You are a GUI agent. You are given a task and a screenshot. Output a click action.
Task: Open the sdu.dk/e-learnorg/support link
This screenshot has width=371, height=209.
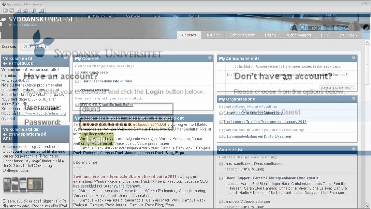coord(34,116)
